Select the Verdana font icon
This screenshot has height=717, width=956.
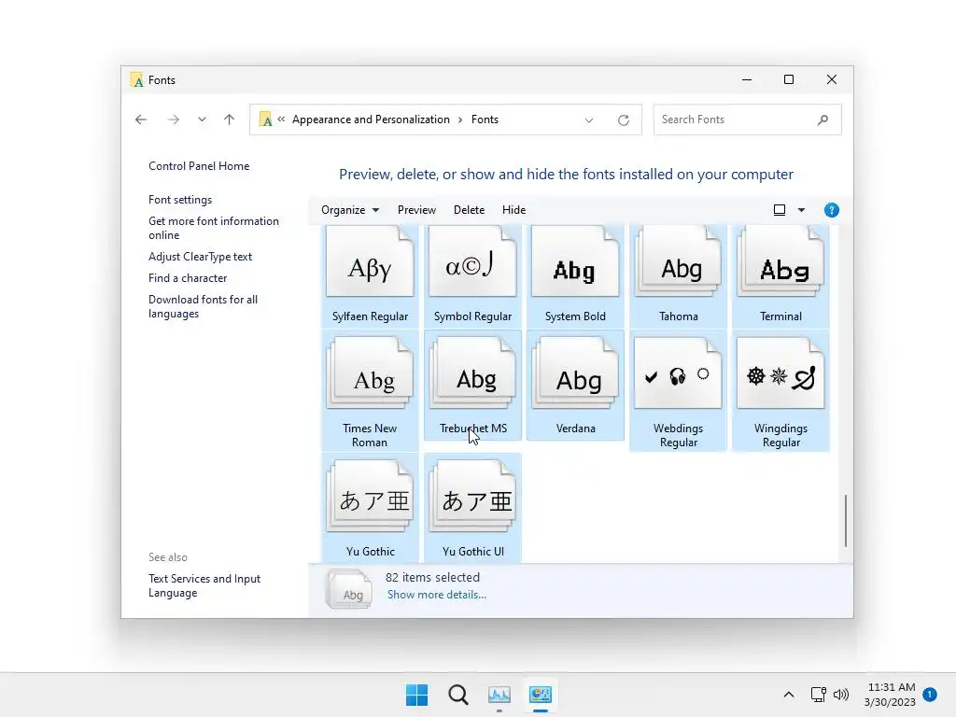pos(575,373)
